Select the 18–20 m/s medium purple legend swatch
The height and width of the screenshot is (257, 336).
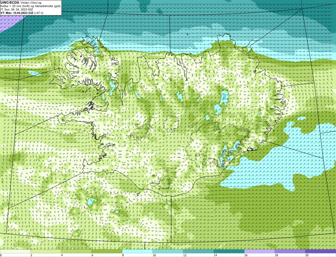point(290,251)
